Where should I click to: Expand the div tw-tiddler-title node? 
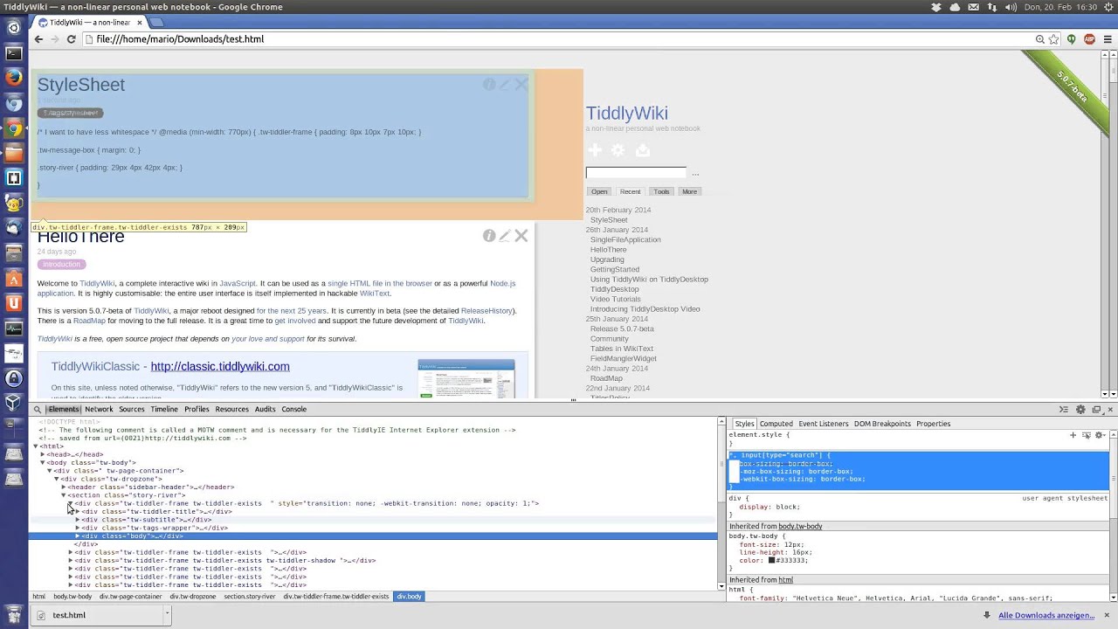78,511
